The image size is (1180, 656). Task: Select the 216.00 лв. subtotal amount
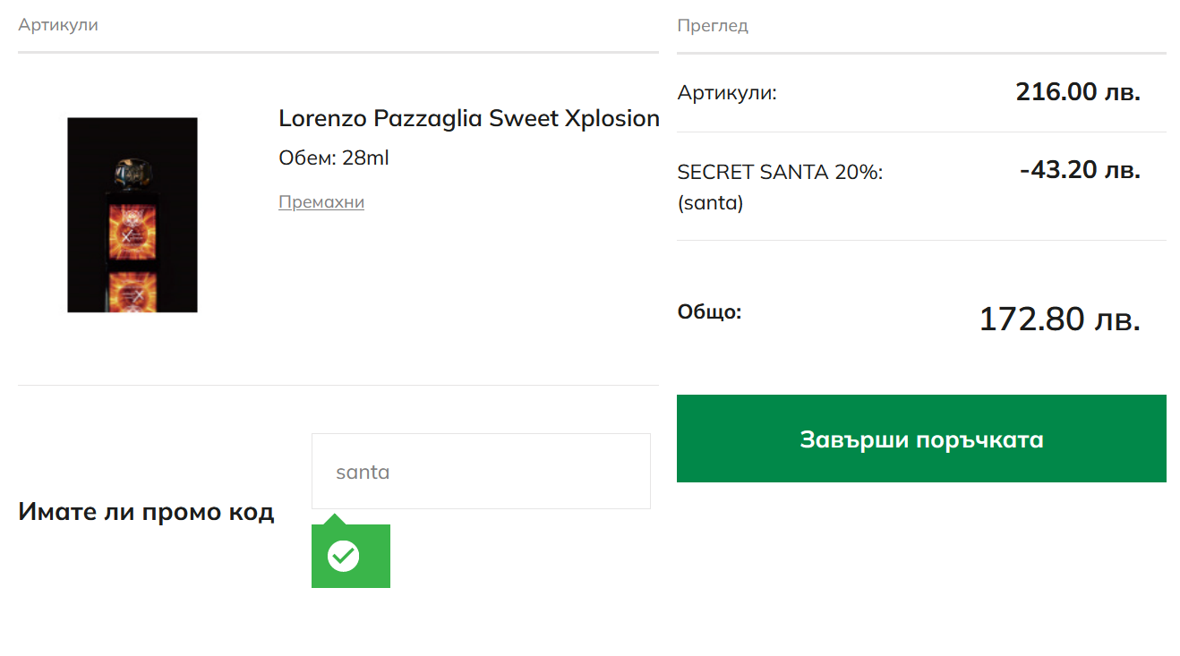pos(1078,91)
